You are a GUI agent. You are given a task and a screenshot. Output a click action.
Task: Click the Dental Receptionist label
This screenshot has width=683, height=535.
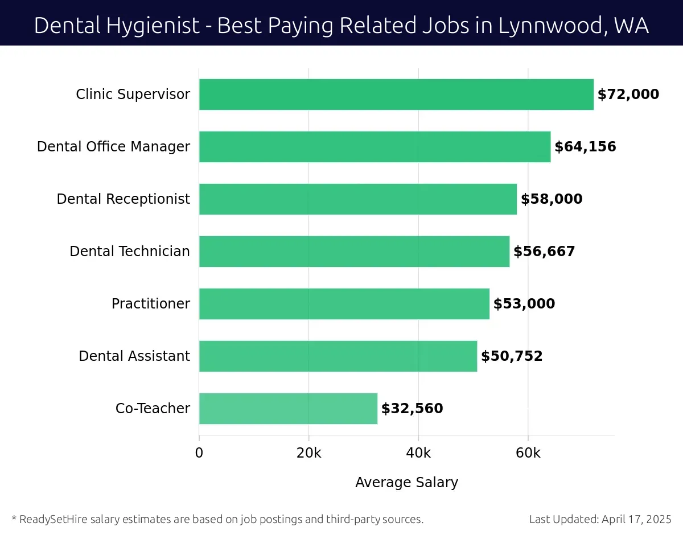point(124,199)
